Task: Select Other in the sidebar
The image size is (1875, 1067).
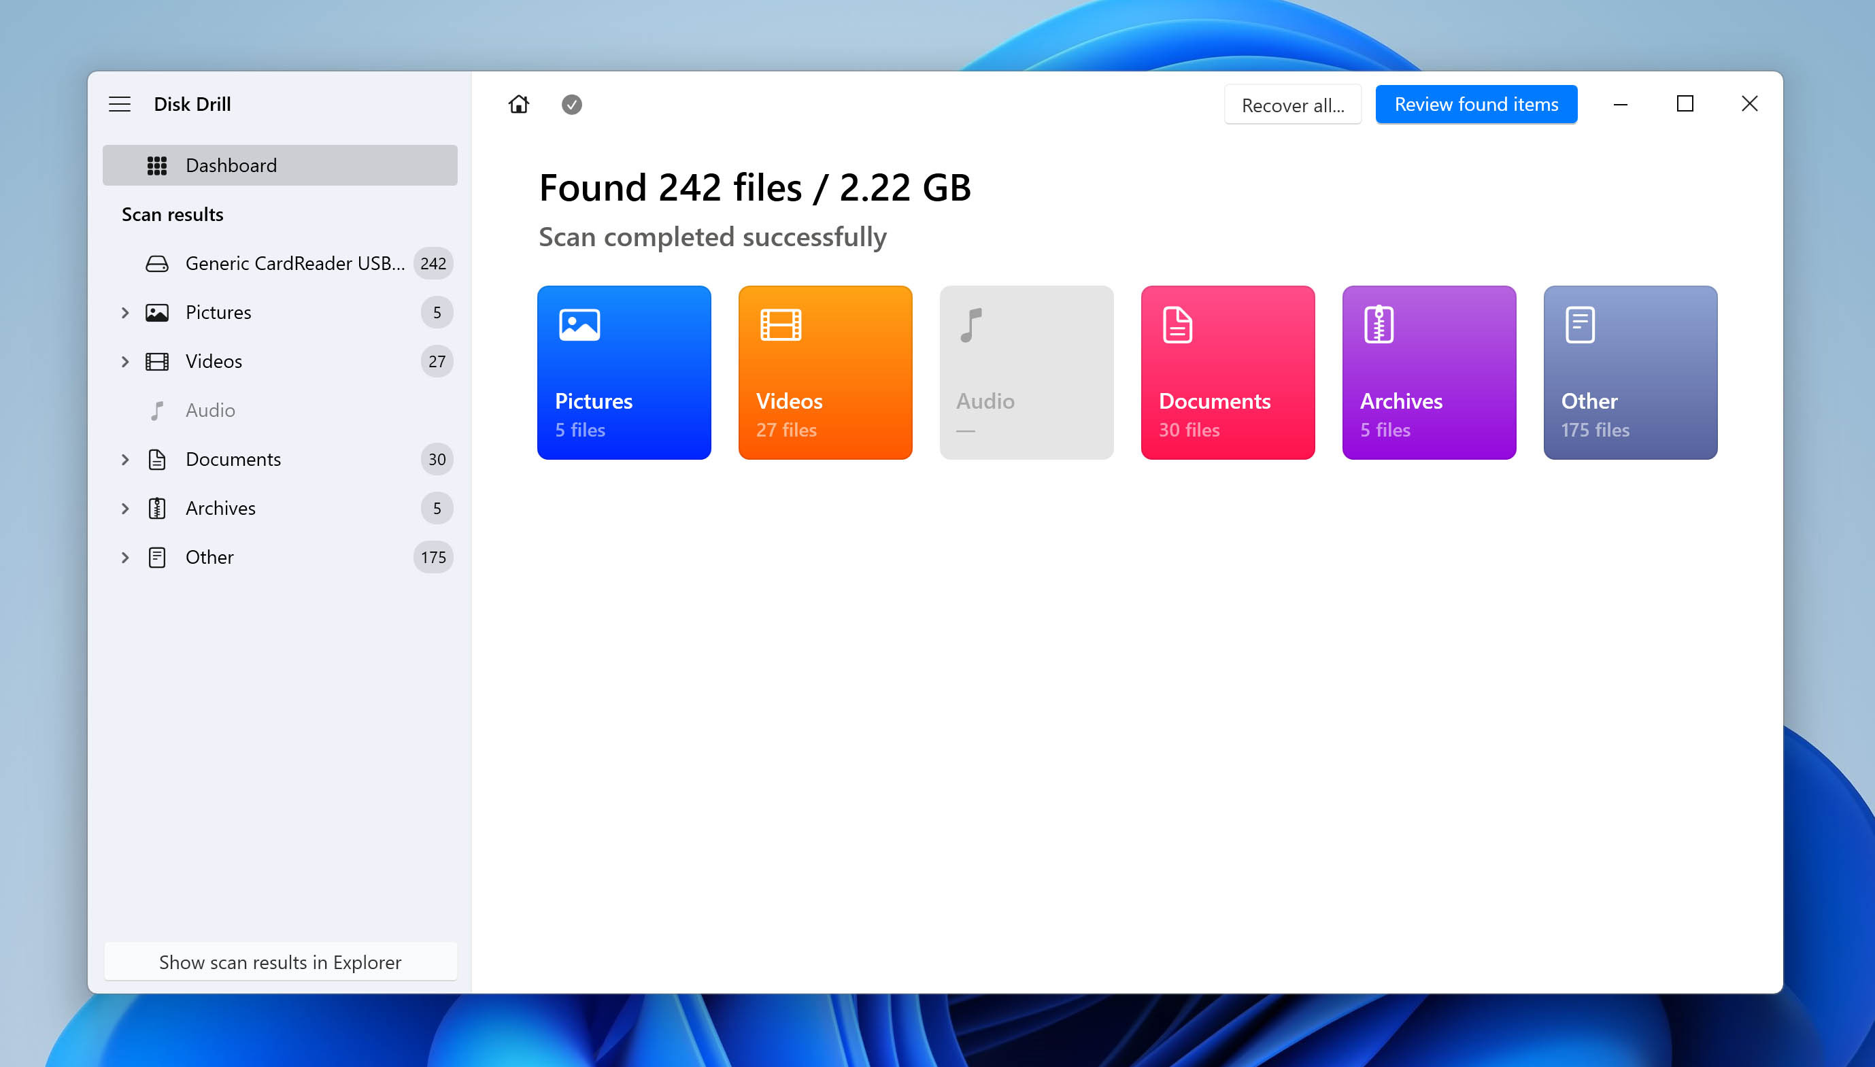Action: [280, 558]
